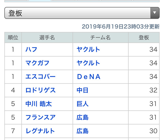The image size is (164, 140).
Task: Click appearance count 31 in フランスア row
Action: [153, 117]
